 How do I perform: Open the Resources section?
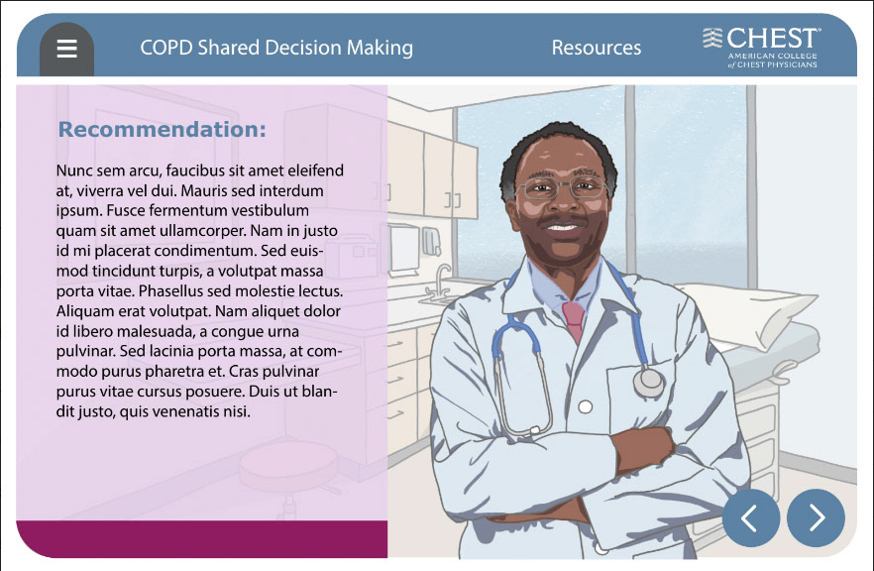click(597, 48)
